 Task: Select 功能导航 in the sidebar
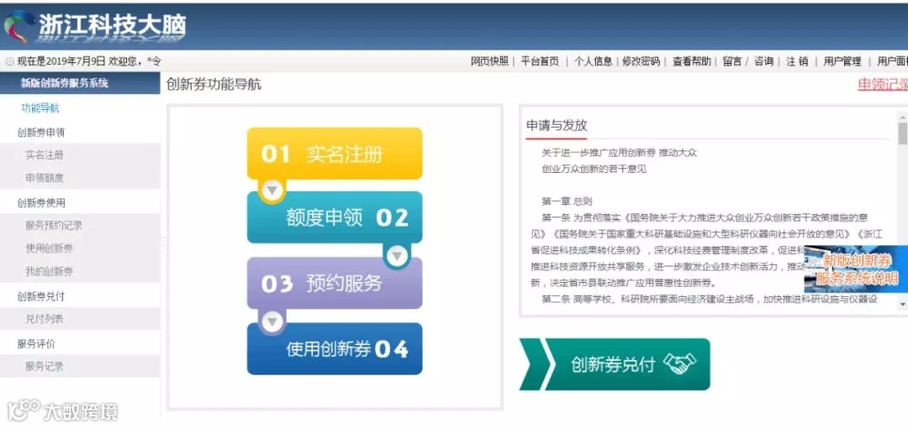[40, 108]
